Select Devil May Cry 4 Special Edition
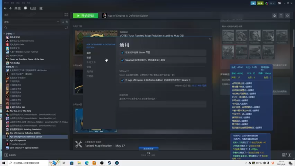Image resolution: width=295 pixels, height=166 pixels. (x=24, y=148)
